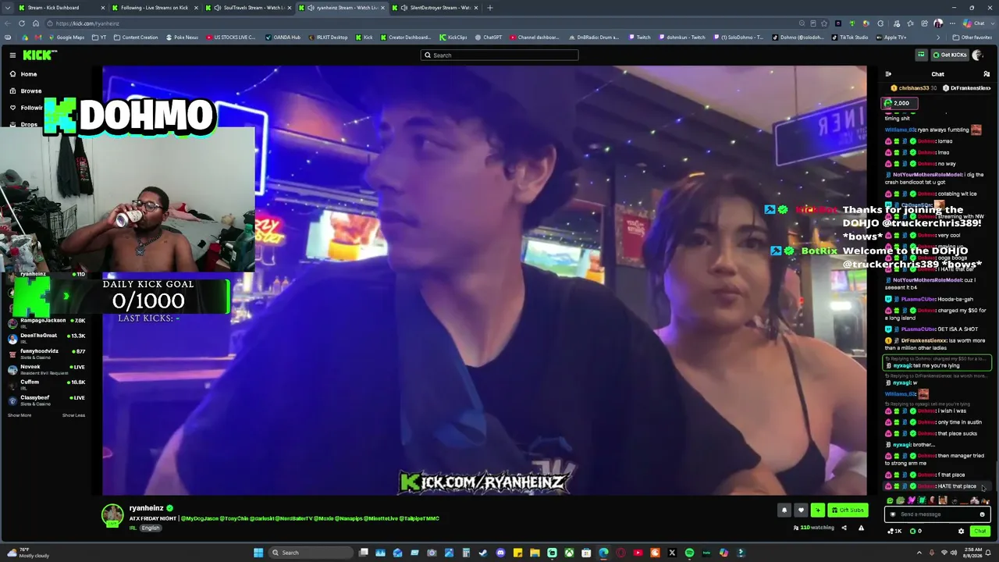Viewport: 999px width, 562px height.
Task: Click Show Less in the sidebar
Action: 73,415
